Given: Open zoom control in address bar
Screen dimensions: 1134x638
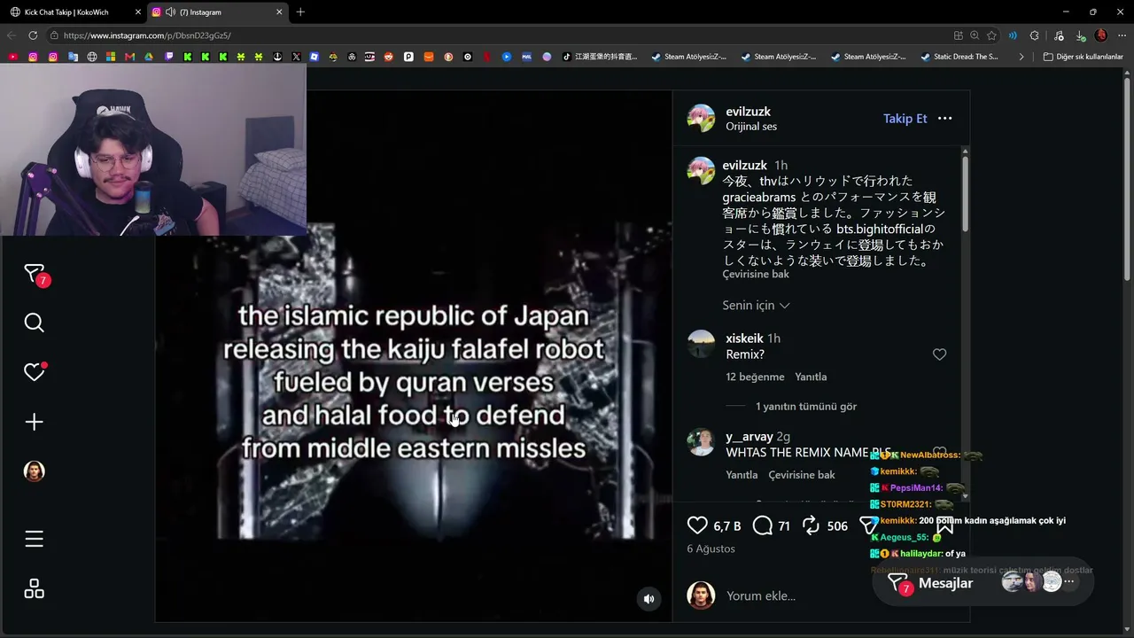Looking at the screenshot, I should (x=975, y=35).
